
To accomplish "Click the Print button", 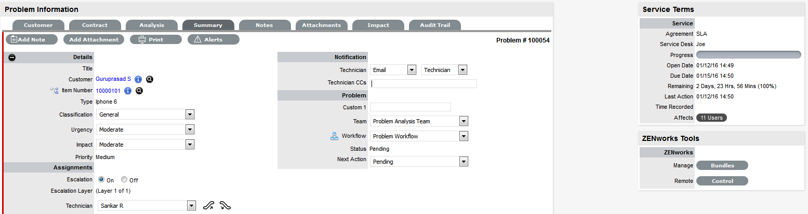I will 156,39.
